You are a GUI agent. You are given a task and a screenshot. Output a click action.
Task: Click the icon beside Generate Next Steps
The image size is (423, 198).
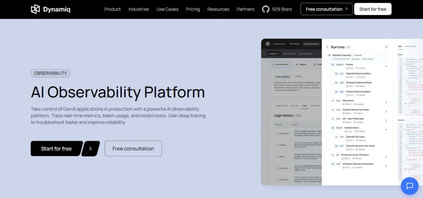point(336,146)
